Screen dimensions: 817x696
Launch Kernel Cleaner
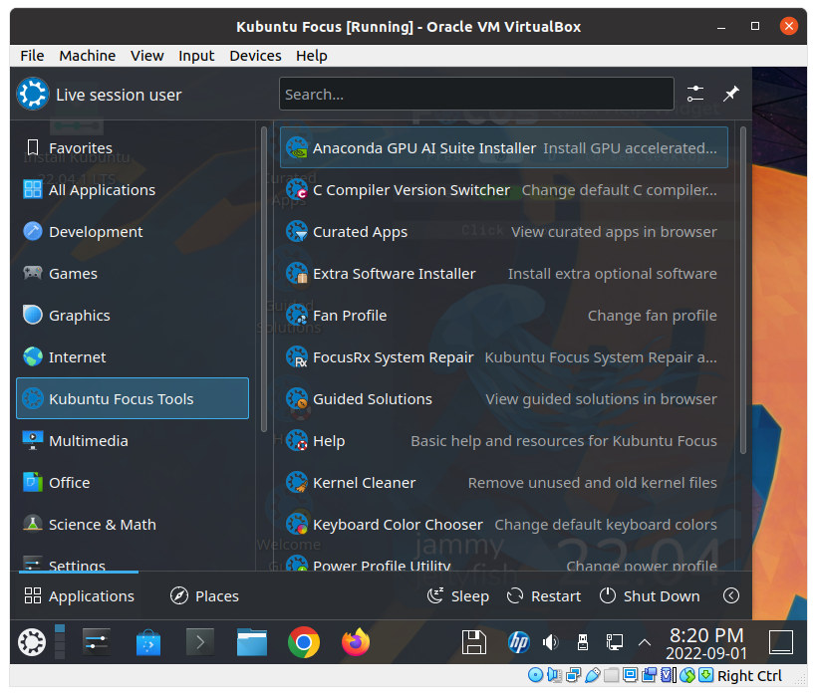504,483
